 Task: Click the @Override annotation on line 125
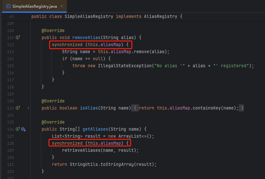pos(53,122)
